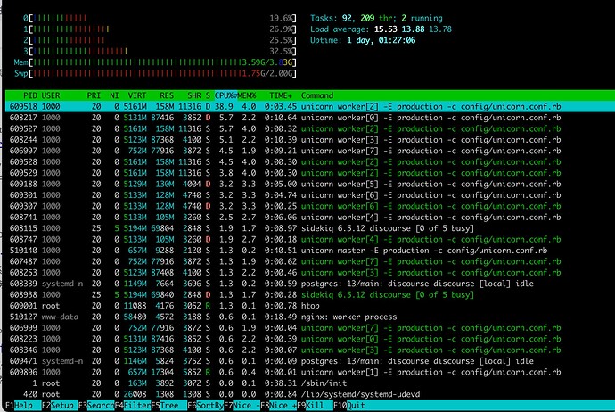Select sidekiq thread PID 608938
The image size is (615, 412).
(x=310, y=294)
